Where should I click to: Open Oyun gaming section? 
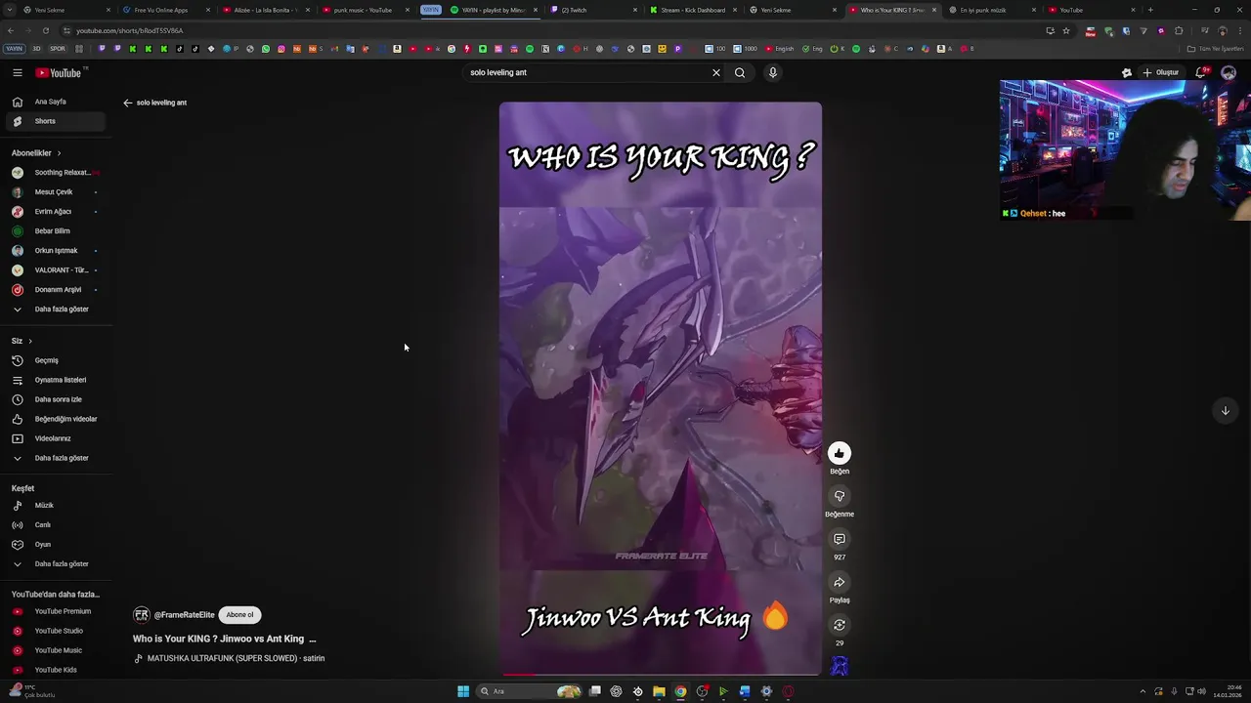[x=54, y=545]
